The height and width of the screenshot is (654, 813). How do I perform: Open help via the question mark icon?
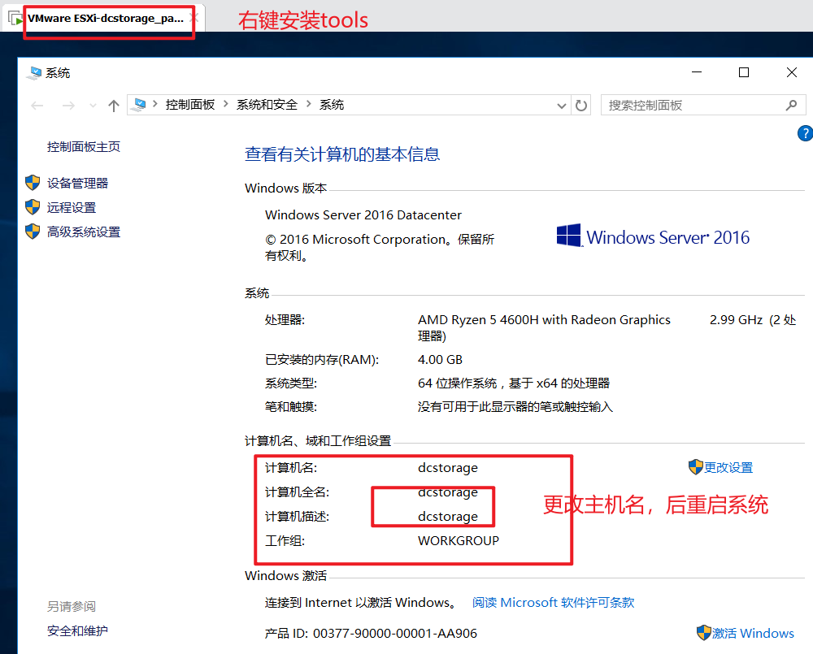point(805,133)
